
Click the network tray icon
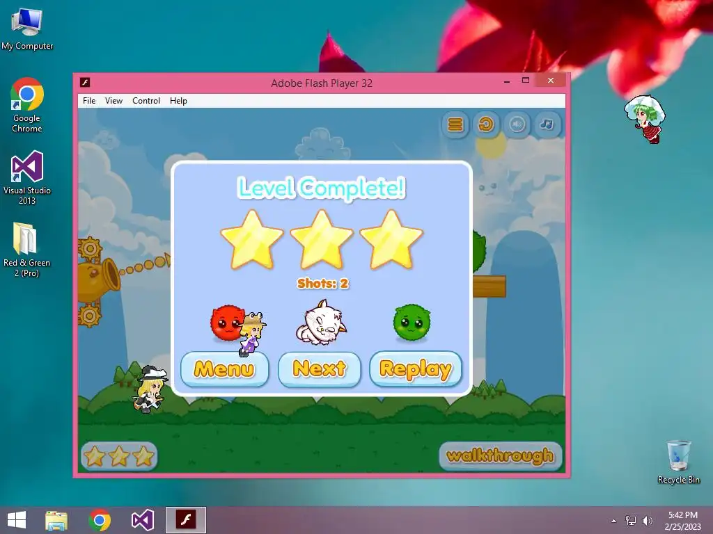point(631,520)
